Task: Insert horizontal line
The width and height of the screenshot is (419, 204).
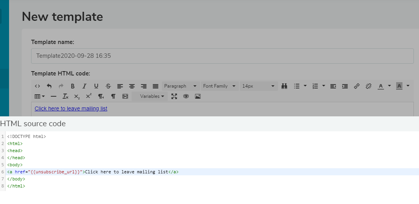Action: [x=54, y=96]
